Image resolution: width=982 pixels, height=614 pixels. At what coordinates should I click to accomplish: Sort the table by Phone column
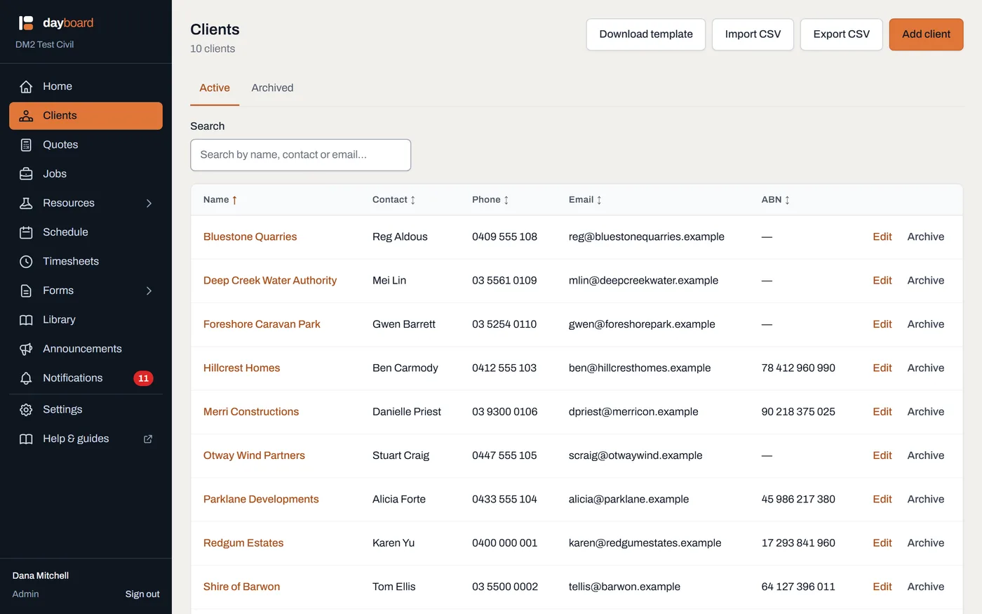490,200
